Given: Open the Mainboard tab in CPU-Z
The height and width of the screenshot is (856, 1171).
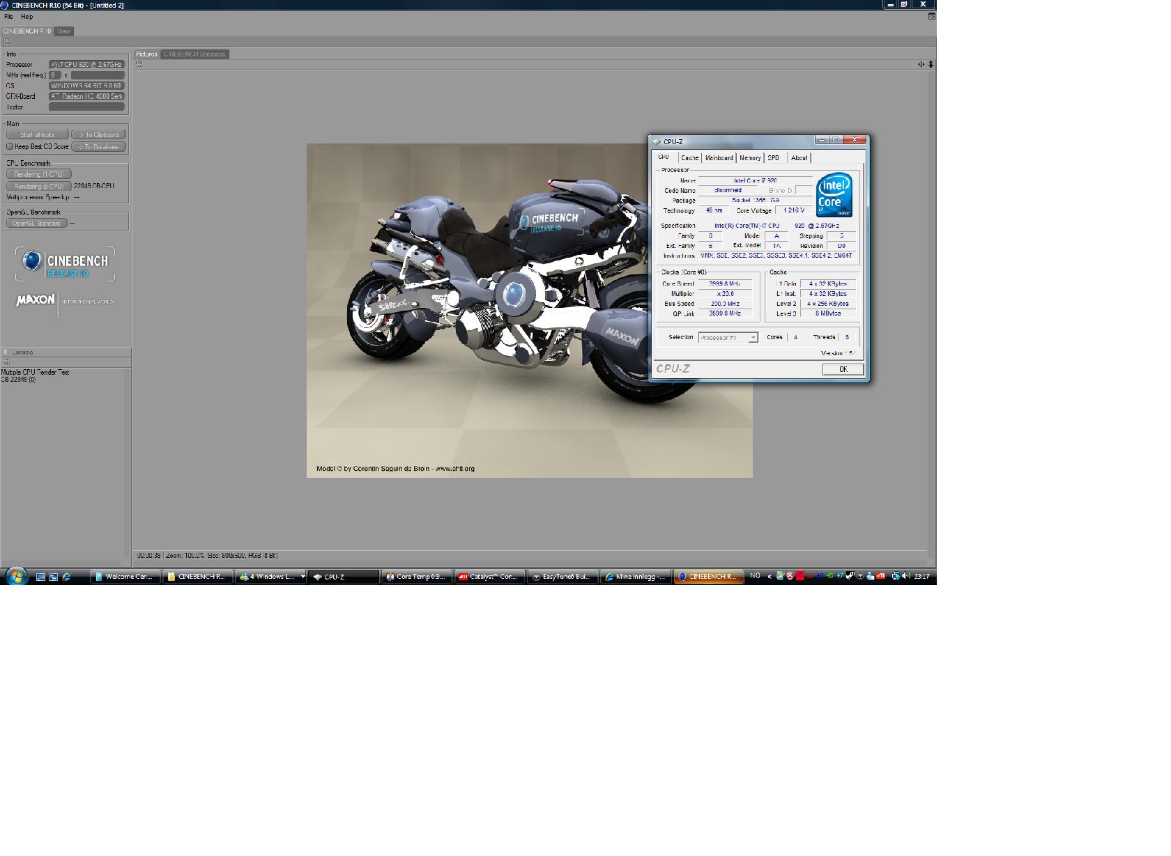Looking at the screenshot, I should click(x=719, y=158).
